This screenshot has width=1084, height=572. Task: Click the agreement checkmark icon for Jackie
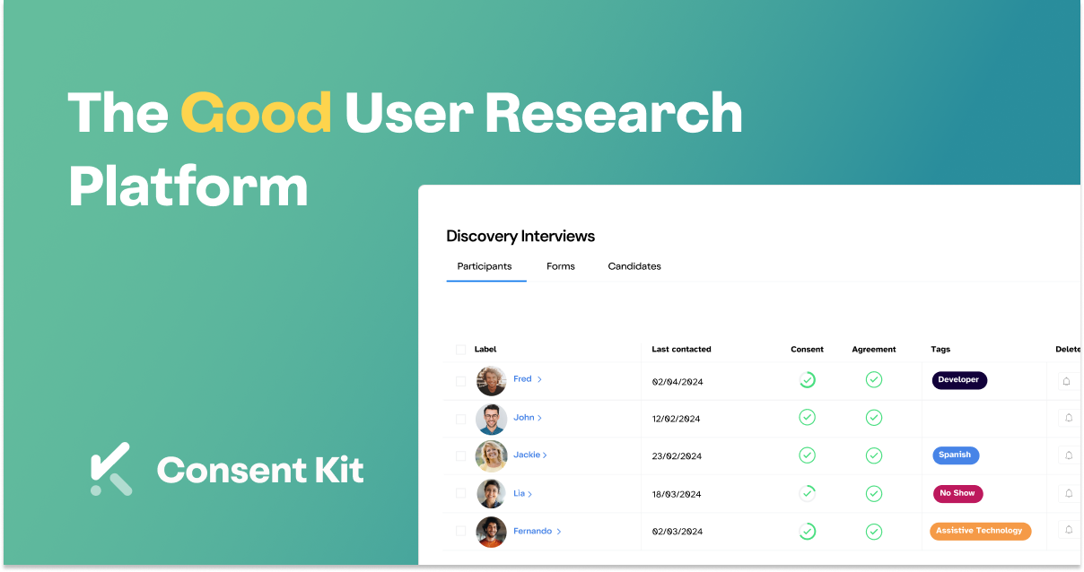(x=874, y=455)
